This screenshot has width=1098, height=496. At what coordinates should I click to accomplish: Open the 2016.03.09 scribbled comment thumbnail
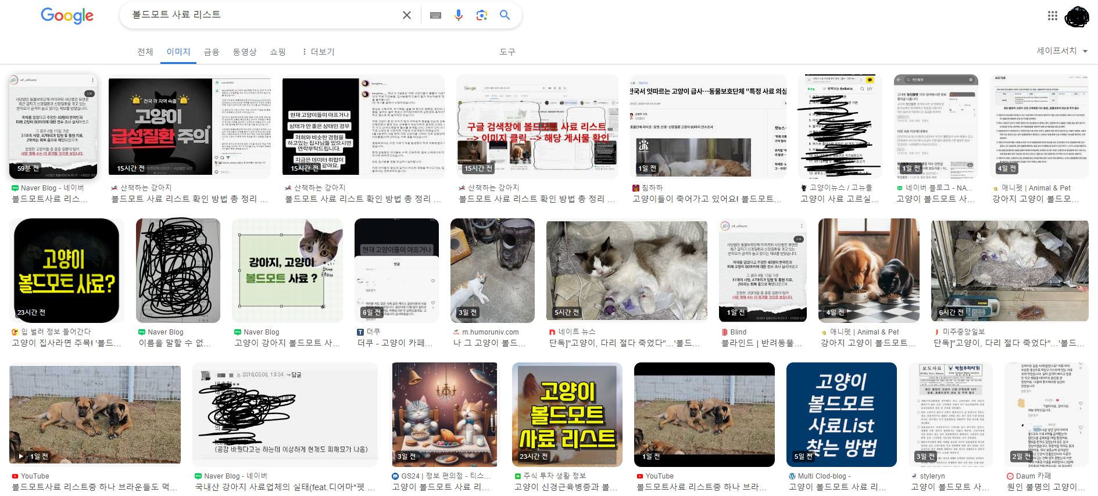pos(285,414)
